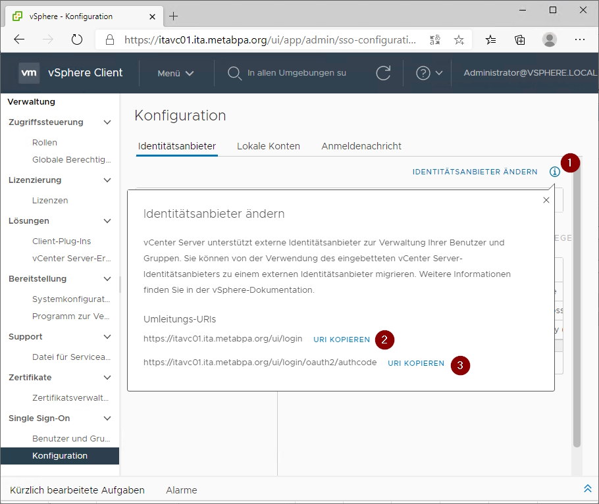Open the browser settings and more menu
This screenshot has width=599, height=504.
[x=579, y=39]
